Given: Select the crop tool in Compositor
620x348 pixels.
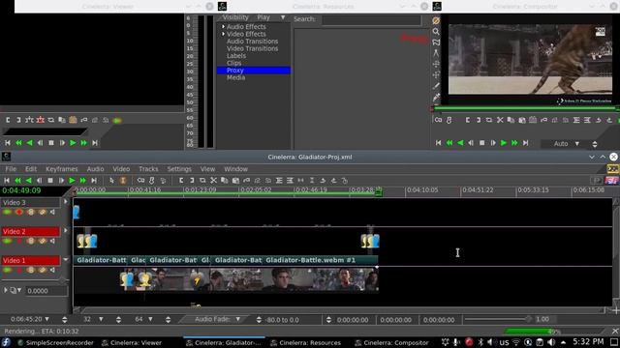Looking at the screenshot, I should tap(436, 86).
